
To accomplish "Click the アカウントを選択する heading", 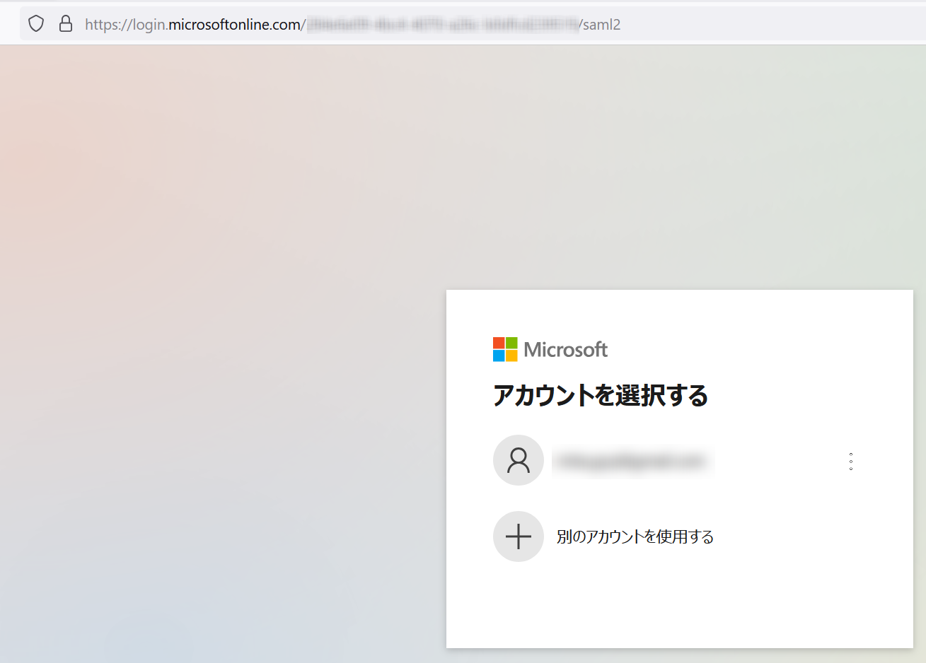I will (601, 395).
